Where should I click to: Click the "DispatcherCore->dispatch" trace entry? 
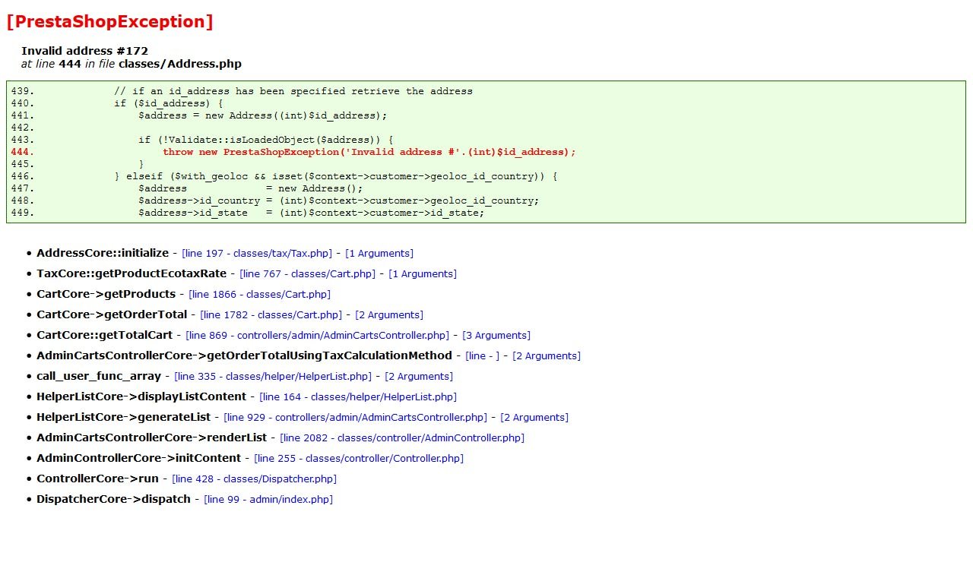tap(113, 499)
